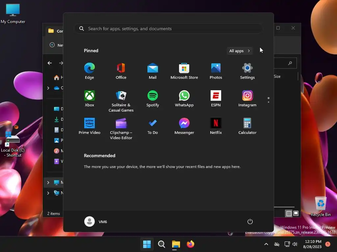Viewport: 337px width, 252px height.
Task: Launch the To Do app
Action: click(x=153, y=126)
